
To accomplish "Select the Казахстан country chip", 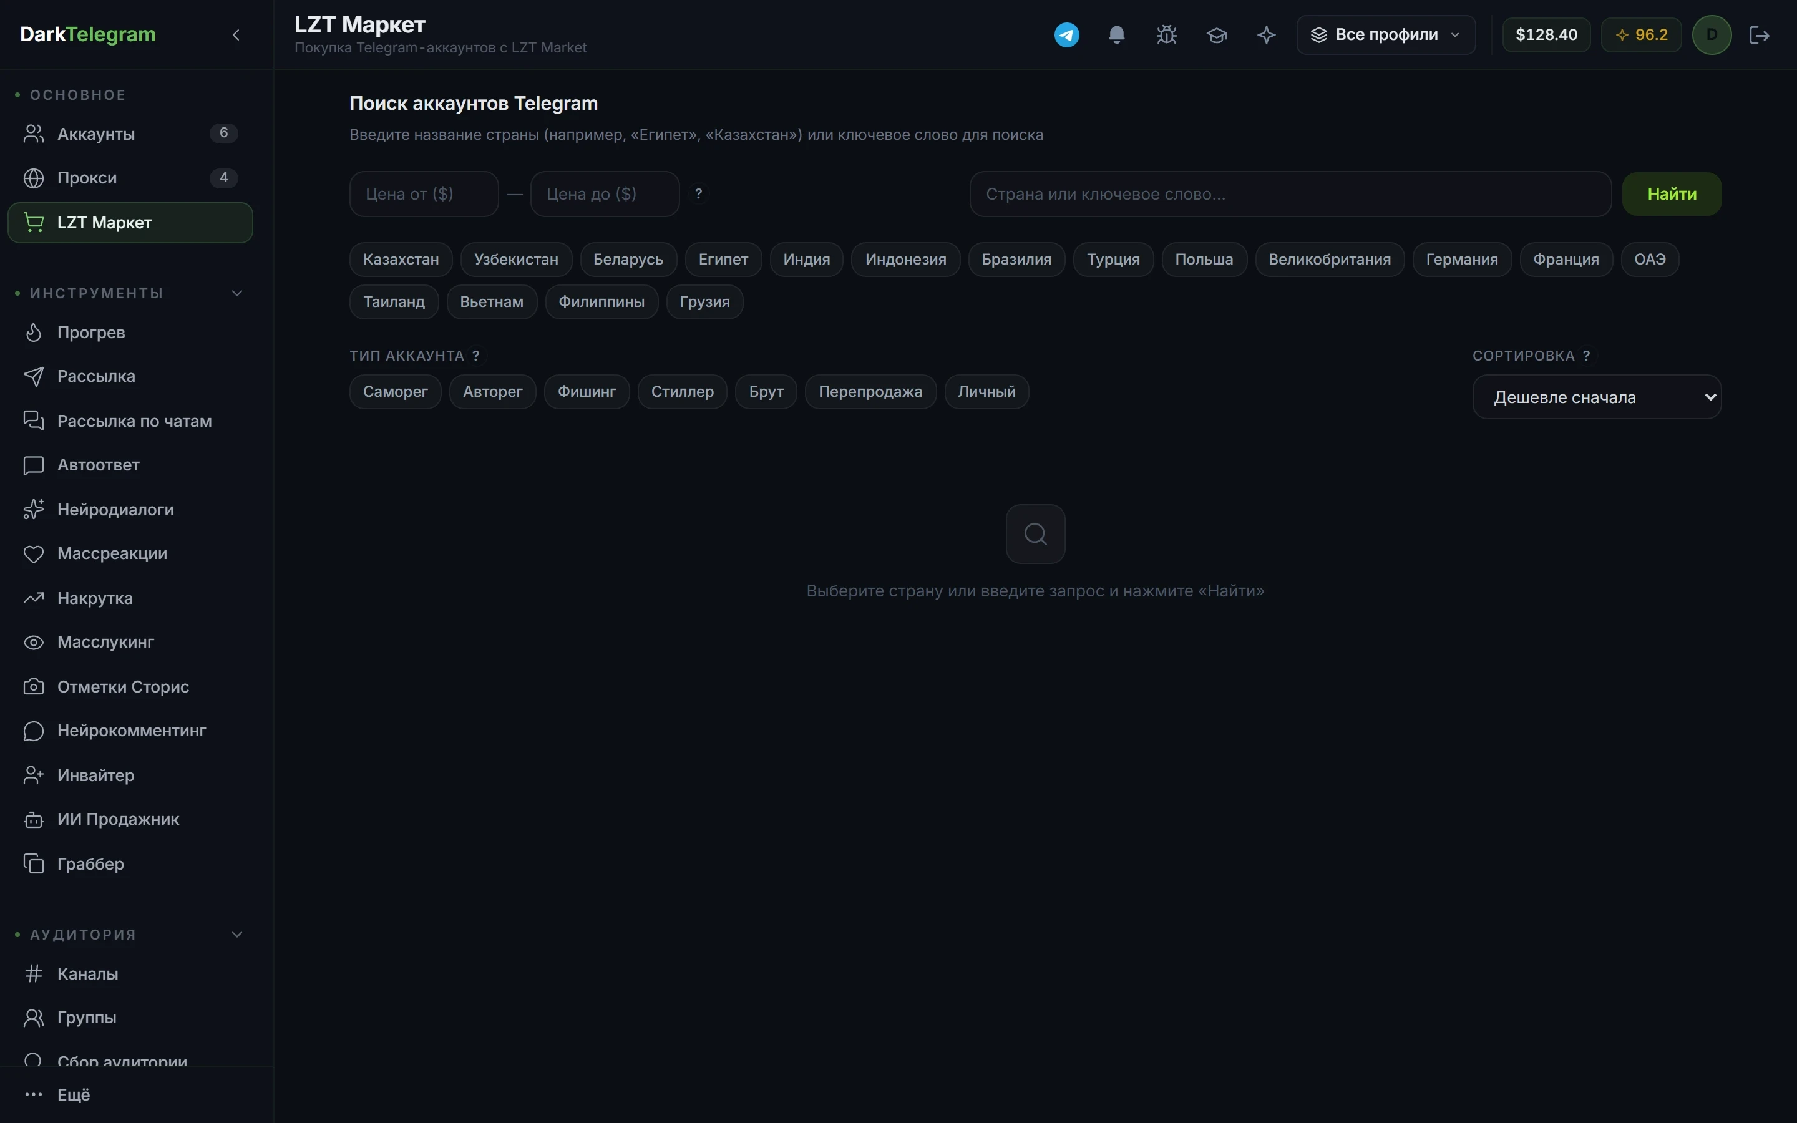I will 401,259.
